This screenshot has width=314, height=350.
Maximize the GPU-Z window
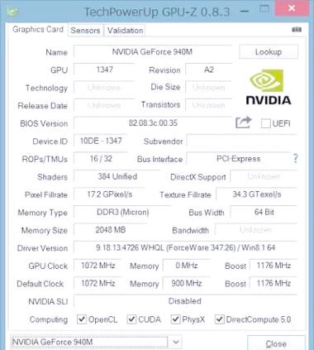[264, 9]
